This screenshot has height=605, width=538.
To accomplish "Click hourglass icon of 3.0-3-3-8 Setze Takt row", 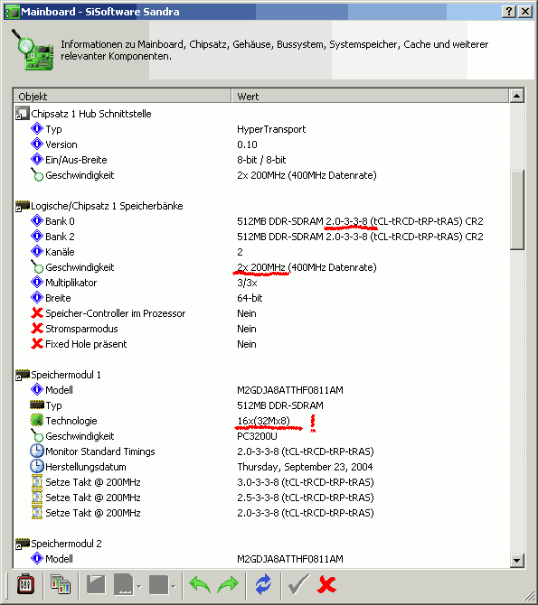I will point(37,482).
